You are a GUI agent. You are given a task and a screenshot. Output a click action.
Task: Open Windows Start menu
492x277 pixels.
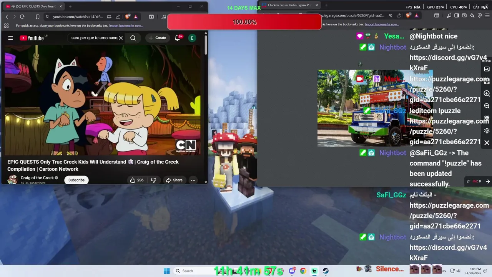click(x=166, y=271)
